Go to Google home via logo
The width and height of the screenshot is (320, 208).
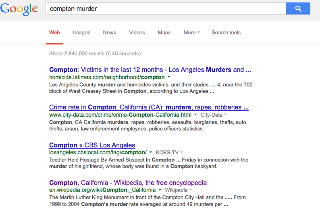click(19, 9)
